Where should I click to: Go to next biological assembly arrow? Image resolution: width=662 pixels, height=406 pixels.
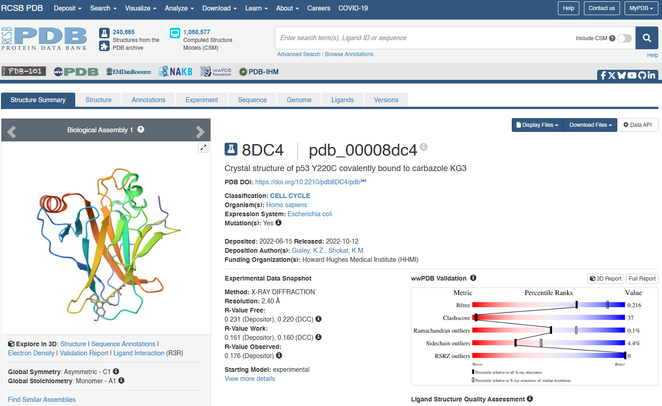click(200, 131)
